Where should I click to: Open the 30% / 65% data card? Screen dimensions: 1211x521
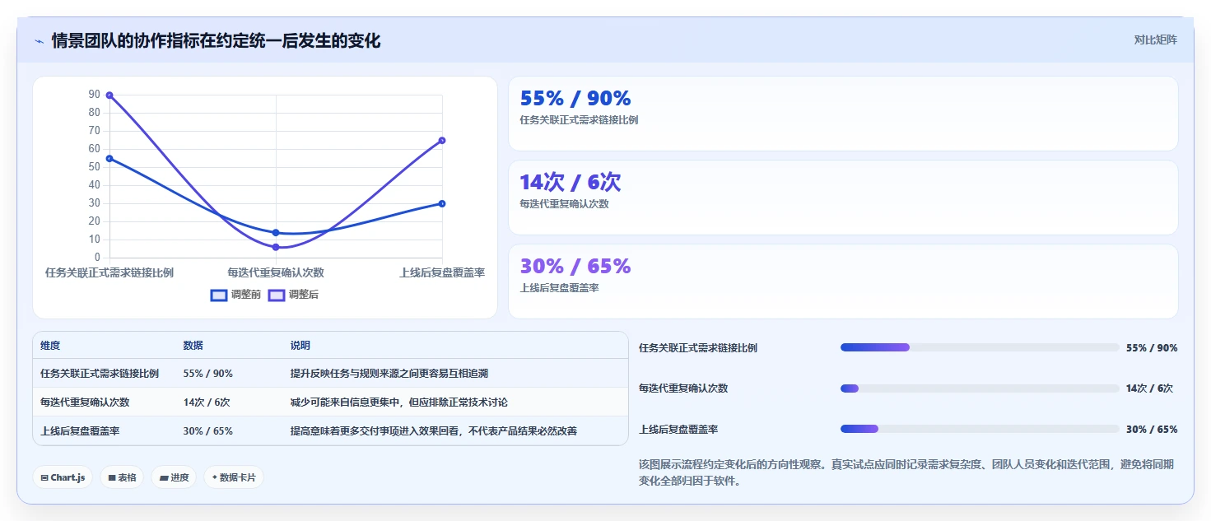coord(843,281)
